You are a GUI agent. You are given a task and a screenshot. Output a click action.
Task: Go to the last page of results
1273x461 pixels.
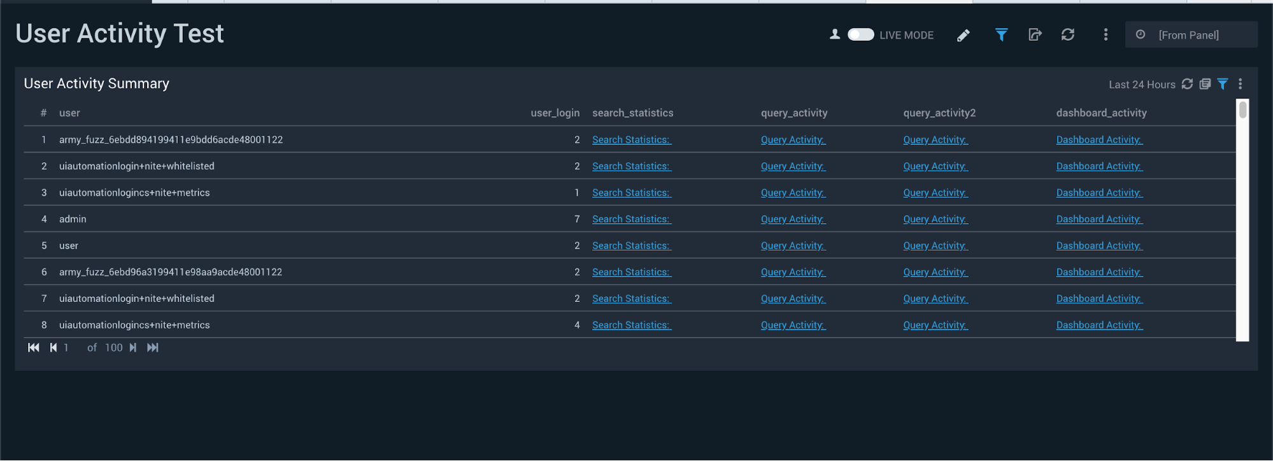click(x=153, y=348)
